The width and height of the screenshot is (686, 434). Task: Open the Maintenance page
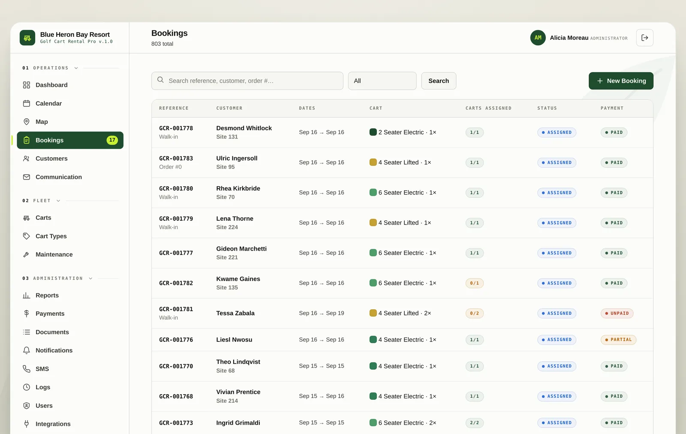(70, 254)
